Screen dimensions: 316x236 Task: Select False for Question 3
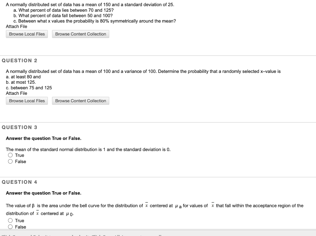pos(10,162)
